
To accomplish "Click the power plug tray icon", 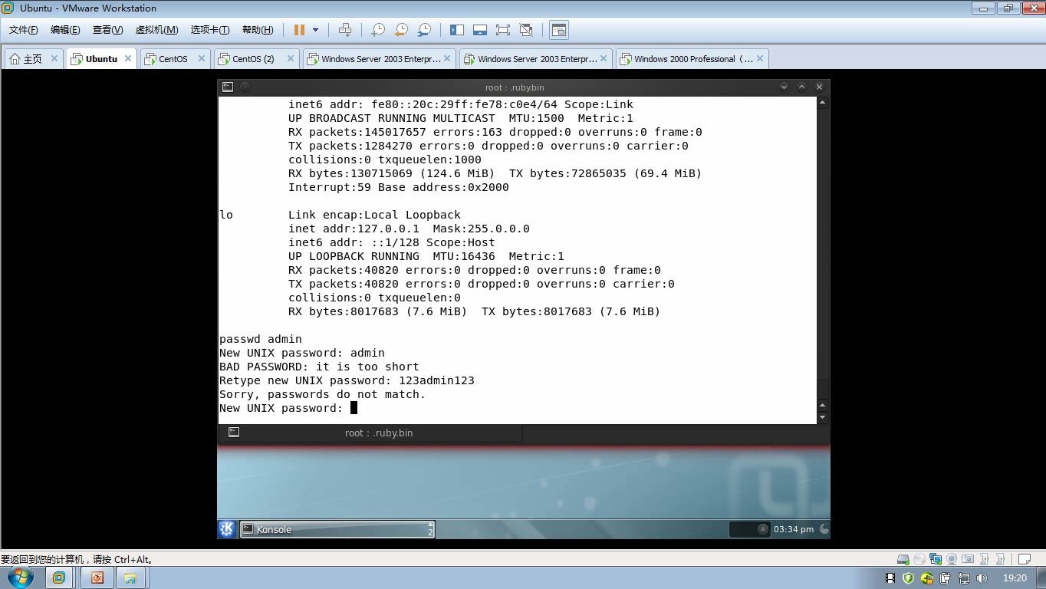I will [x=946, y=578].
